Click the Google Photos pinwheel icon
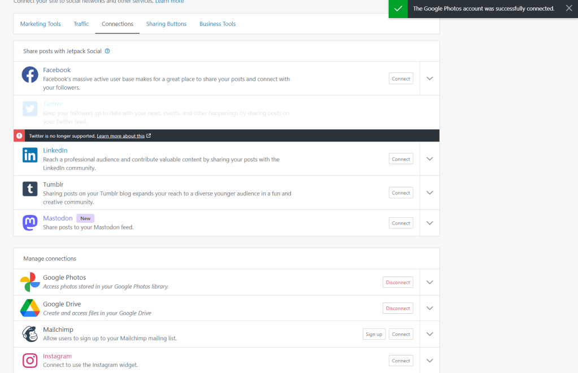The height and width of the screenshot is (373, 578). tap(30, 282)
